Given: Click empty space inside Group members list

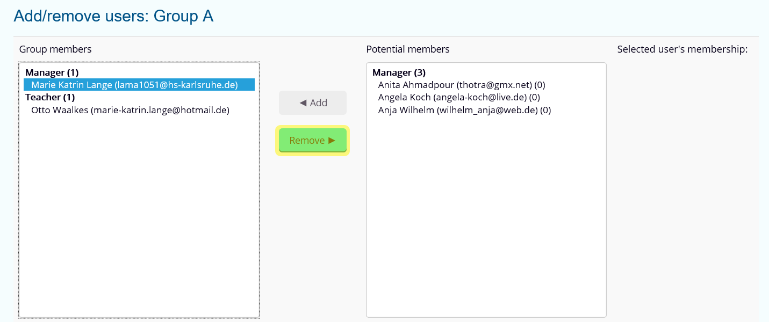Looking at the screenshot, I should (139, 215).
